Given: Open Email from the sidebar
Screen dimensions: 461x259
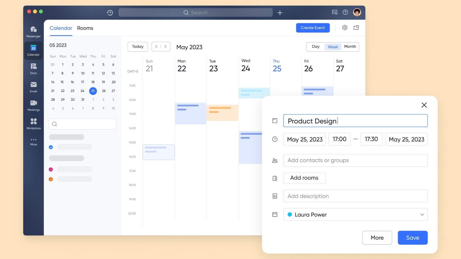Looking at the screenshot, I should coord(33,87).
